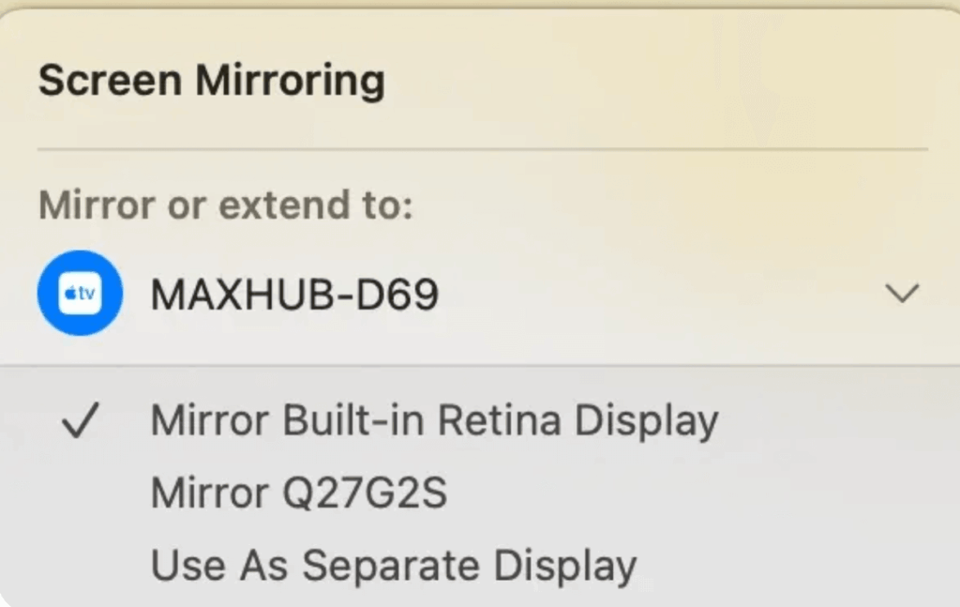
Task: Tap the white "tv" logo badge
Action: tap(81, 295)
